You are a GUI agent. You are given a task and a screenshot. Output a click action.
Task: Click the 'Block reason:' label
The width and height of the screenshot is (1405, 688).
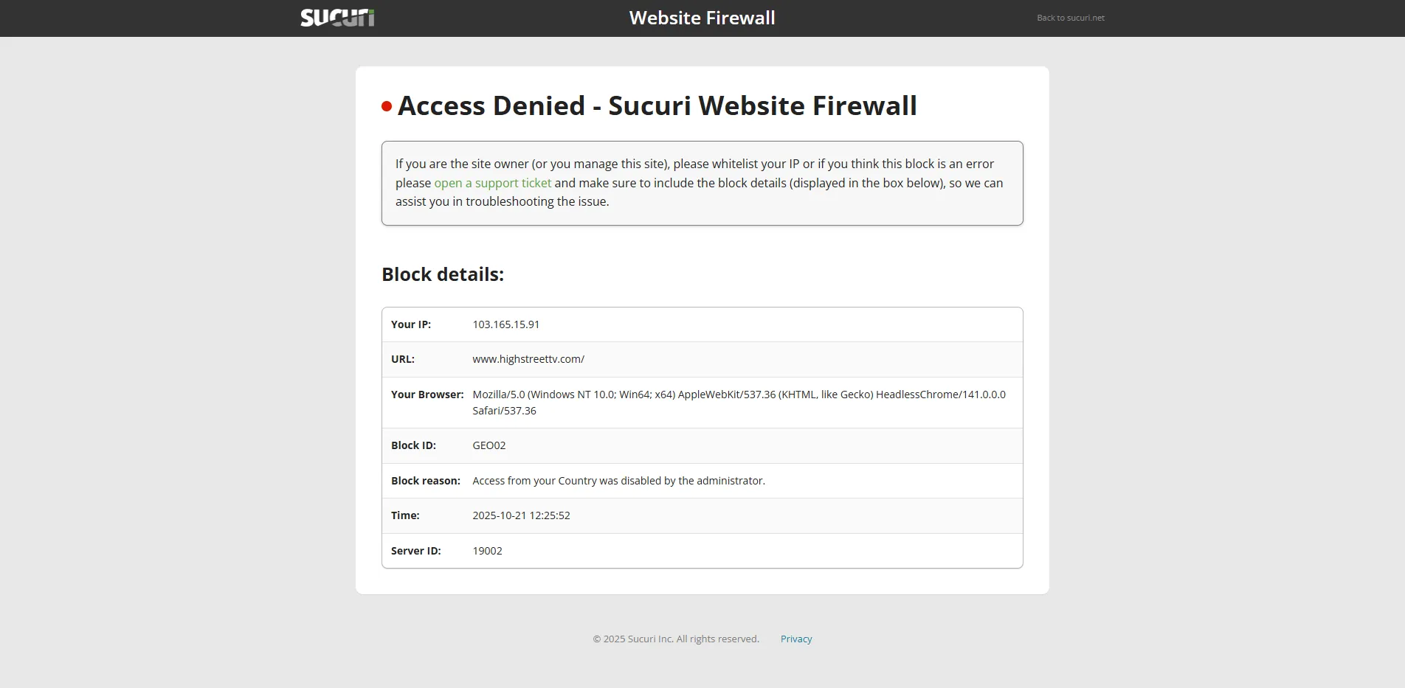pos(426,481)
